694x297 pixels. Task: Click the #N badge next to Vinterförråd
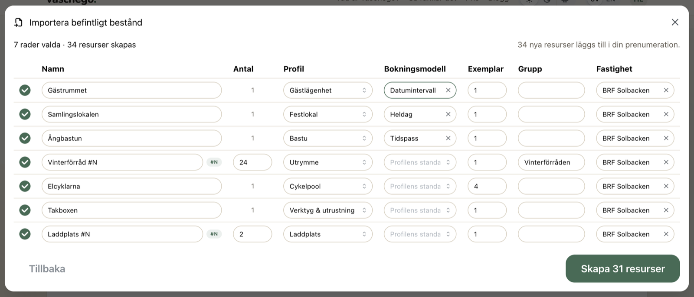point(214,162)
